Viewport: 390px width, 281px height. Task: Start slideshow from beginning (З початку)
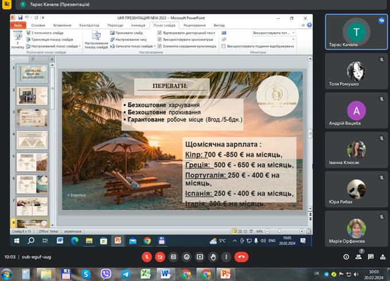[18, 39]
